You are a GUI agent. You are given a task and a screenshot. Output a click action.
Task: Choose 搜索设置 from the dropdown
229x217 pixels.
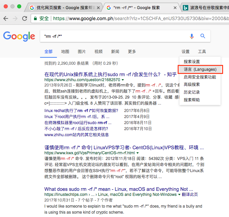click(x=200, y=62)
